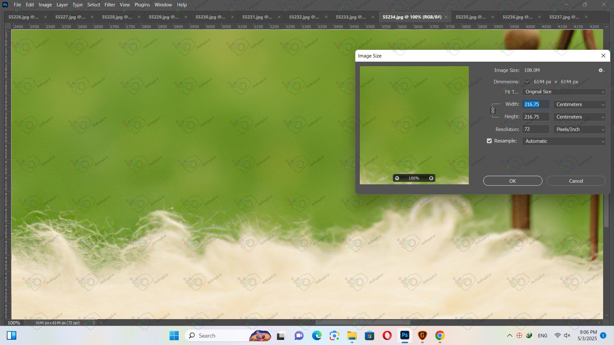This screenshot has width=614, height=345.
Task: Close the 55236.jpg tab
Action: point(539,17)
